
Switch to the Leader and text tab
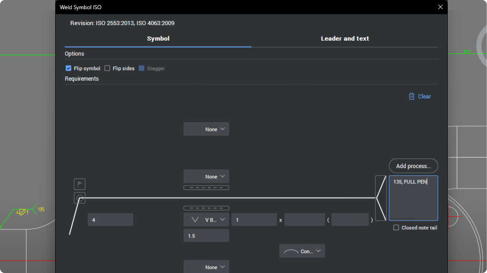pos(345,38)
